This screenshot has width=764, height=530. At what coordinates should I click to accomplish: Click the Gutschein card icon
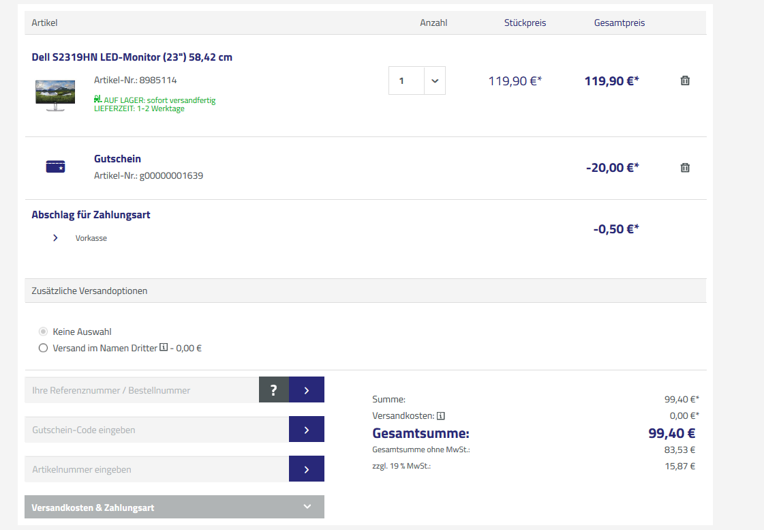(55, 166)
